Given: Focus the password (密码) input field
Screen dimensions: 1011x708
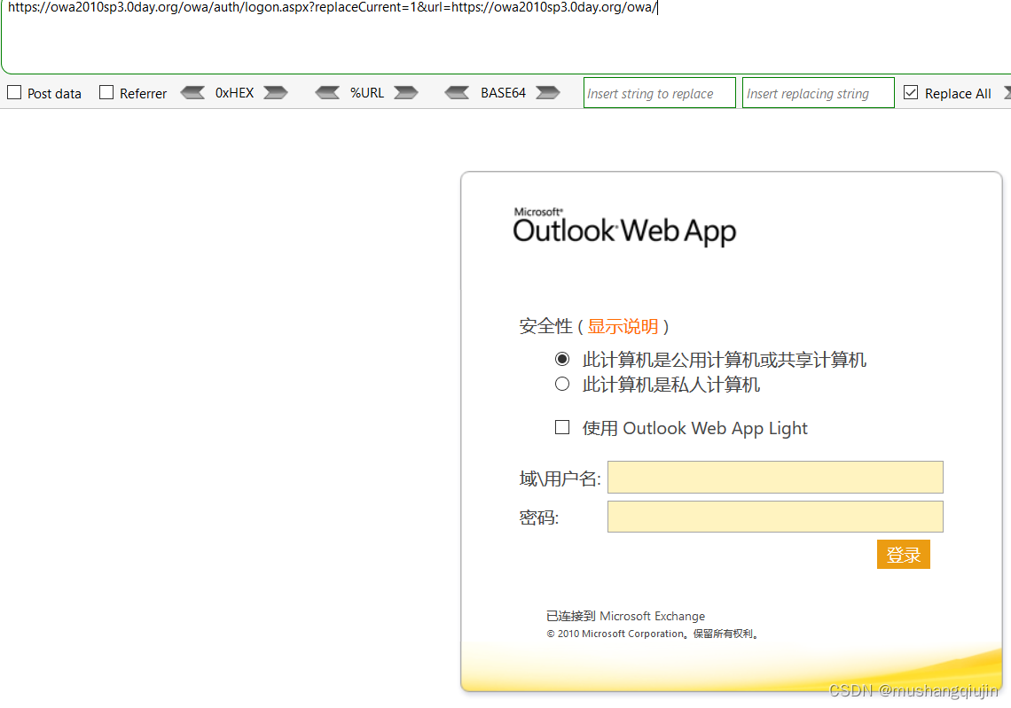Looking at the screenshot, I should (x=775, y=517).
